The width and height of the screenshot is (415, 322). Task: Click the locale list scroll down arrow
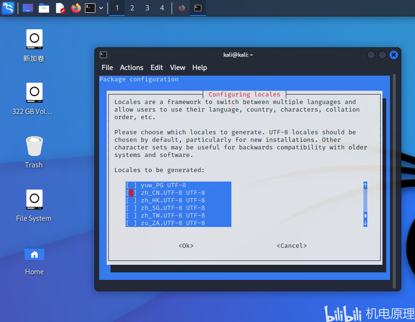(x=365, y=223)
